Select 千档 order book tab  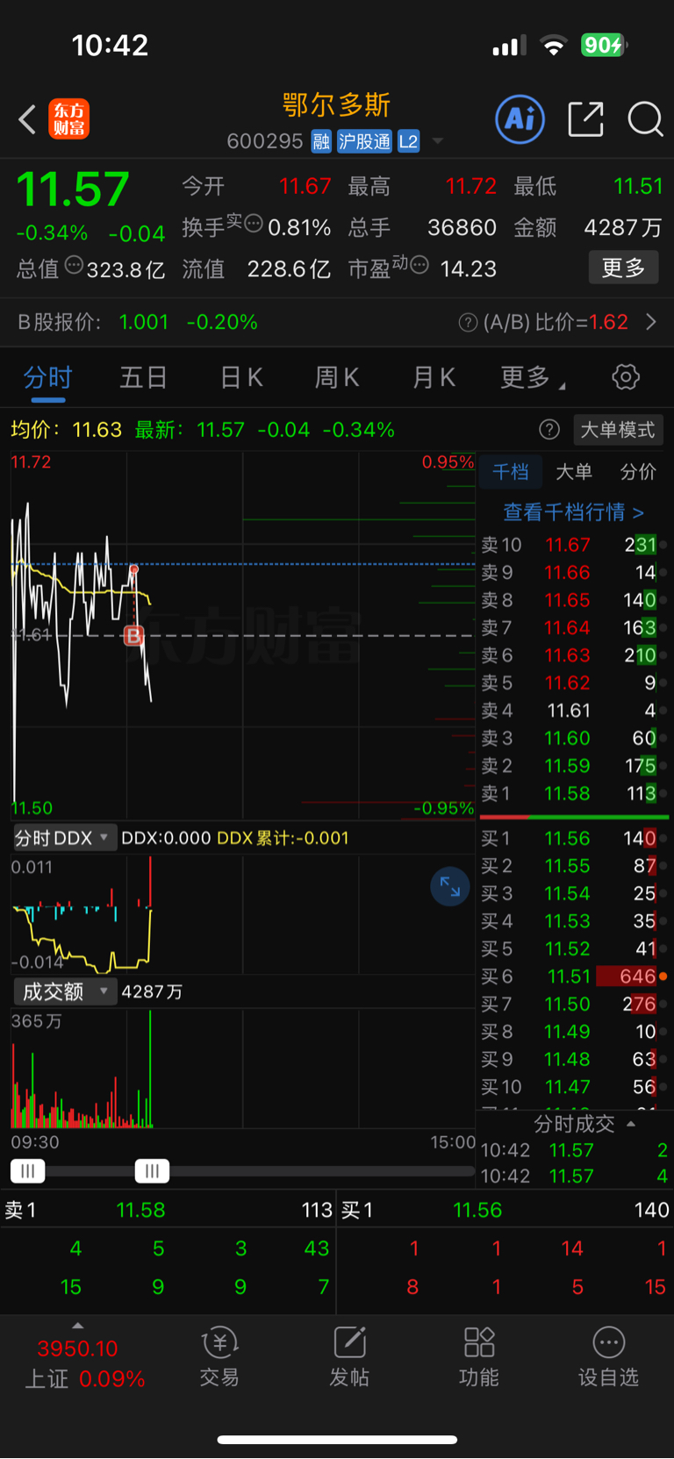point(511,472)
